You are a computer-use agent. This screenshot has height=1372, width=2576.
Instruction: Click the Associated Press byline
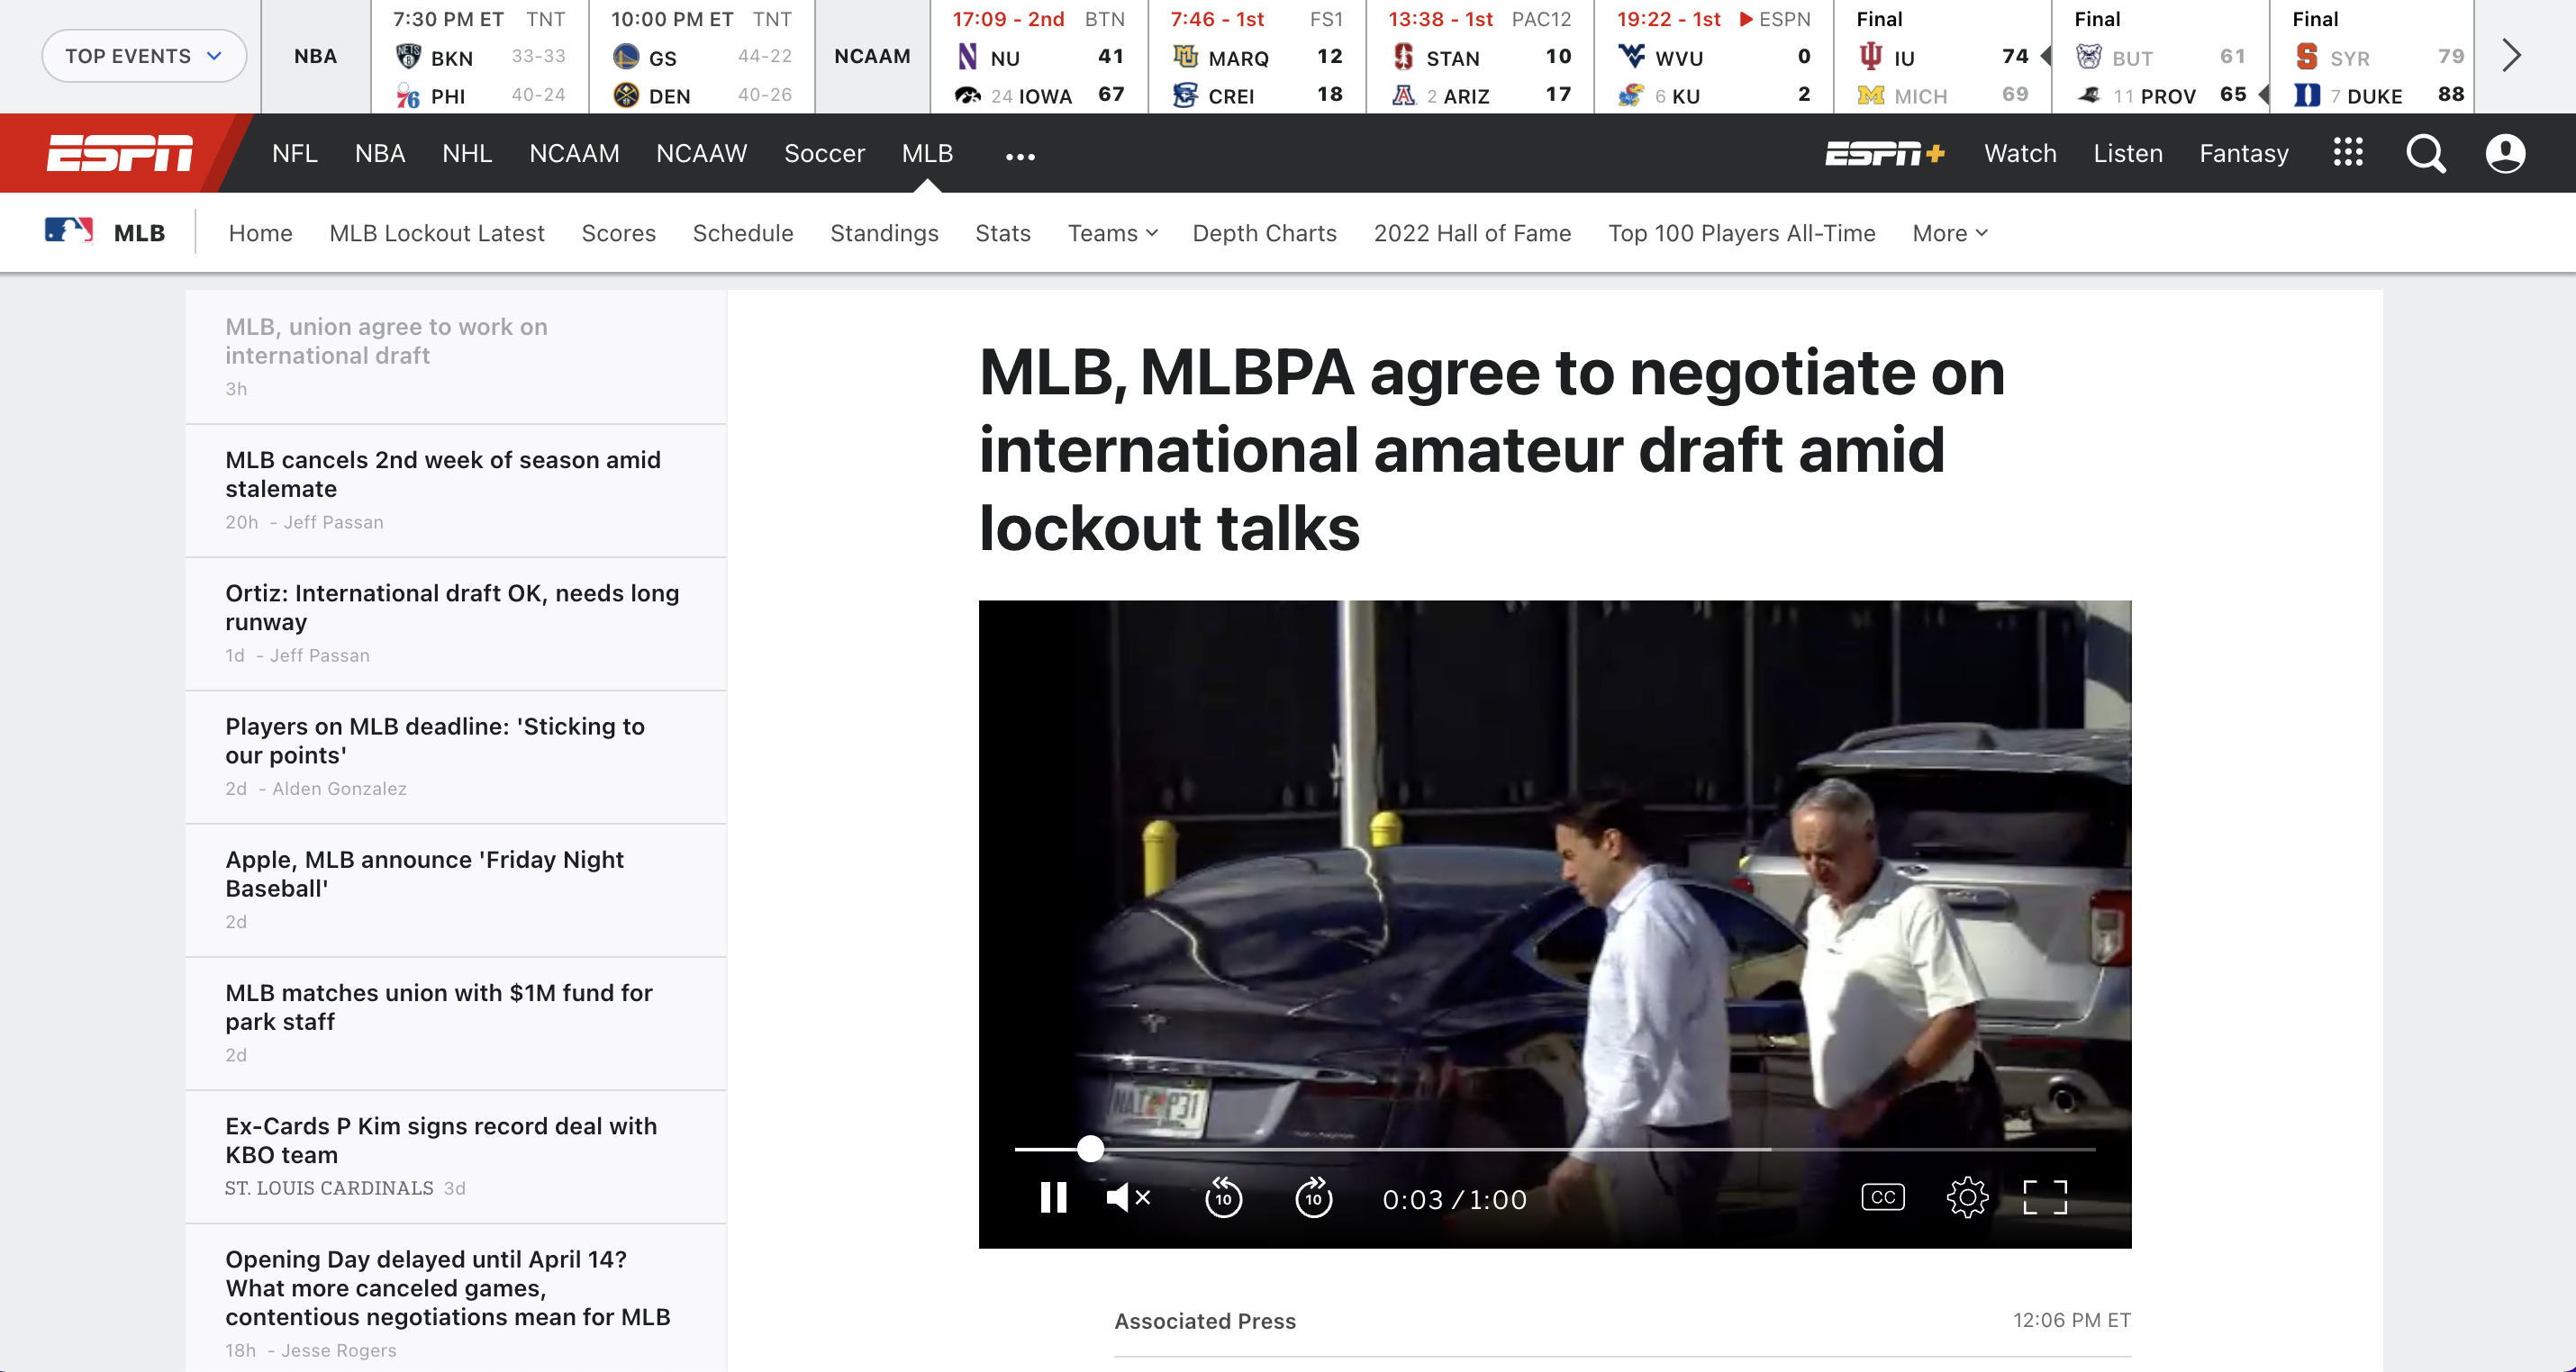click(x=1205, y=1321)
